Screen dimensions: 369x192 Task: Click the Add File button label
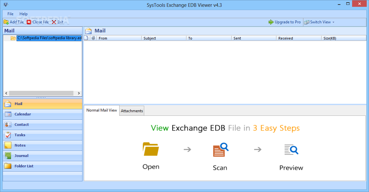(x=17, y=22)
